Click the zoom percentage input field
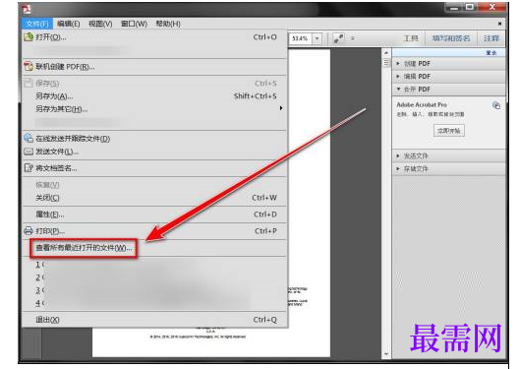Image resolution: width=520 pixels, height=369 pixels. pyautogui.click(x=301, y=38)
